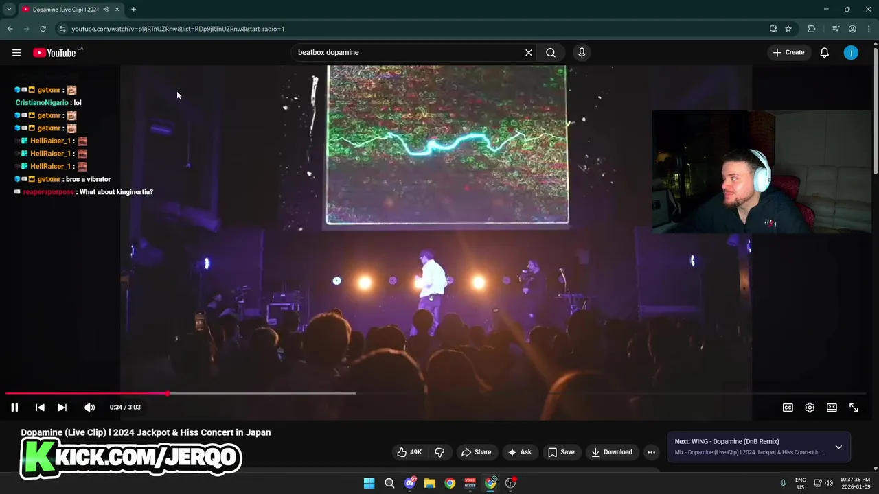The height and width of the screenshot is (494, 879).
Task: Go to YouTube home via logo
Action: [54, 53]
